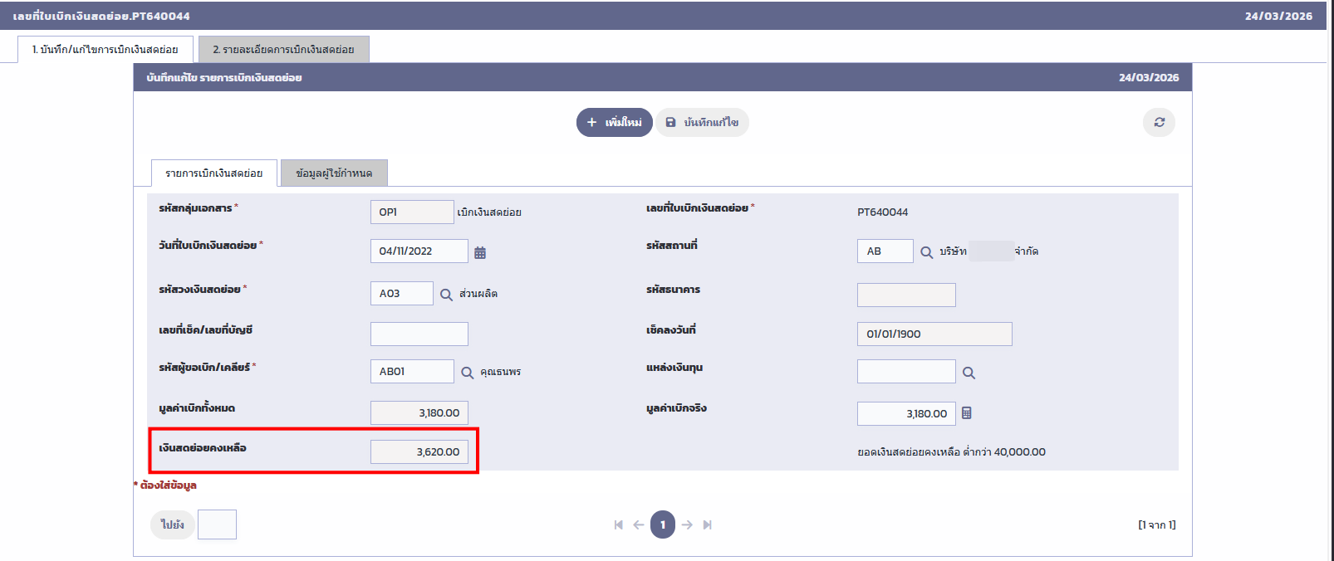Go to previous page arrow
Screen dimensions: 1334x561
tap(638, 524)
